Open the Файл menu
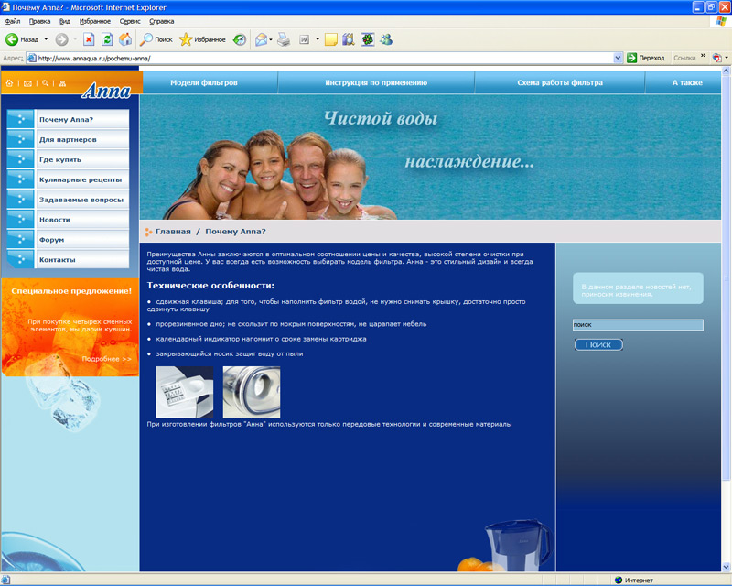 pyautogui.click(x=13, y=21)
